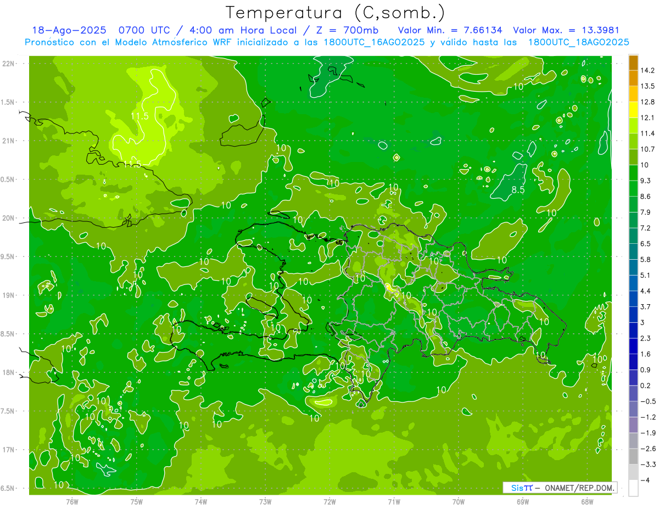The image size is (659, 509).
Task: Click the '-4' color scale label
Action: click(x=644, y=480)
